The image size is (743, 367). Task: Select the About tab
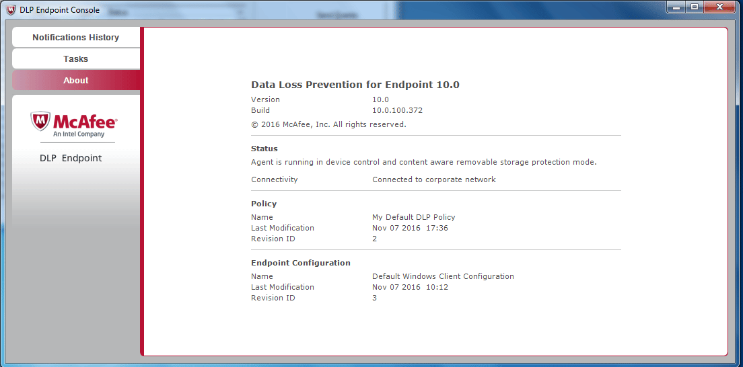pos(76,81)
